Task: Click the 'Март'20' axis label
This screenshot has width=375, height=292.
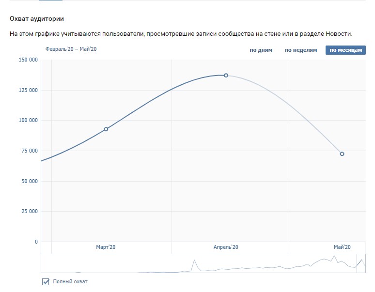Action: [106, 247]
